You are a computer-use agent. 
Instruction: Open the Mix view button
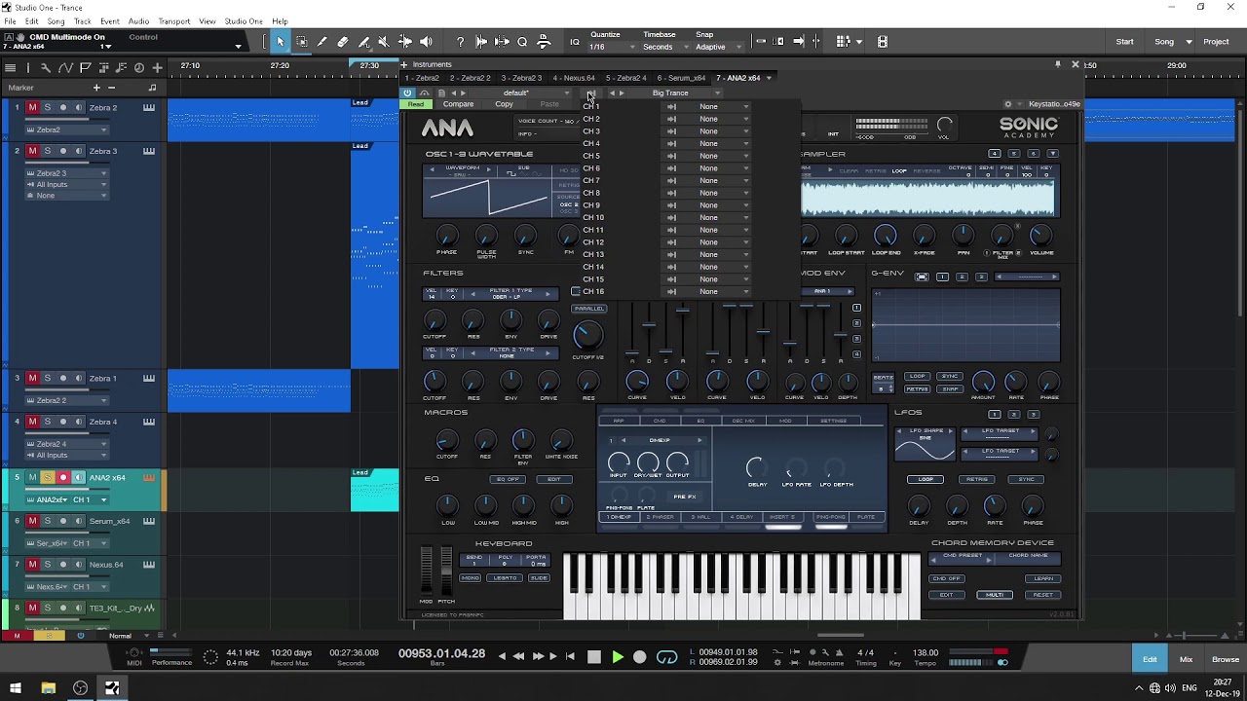(1186, 659)
